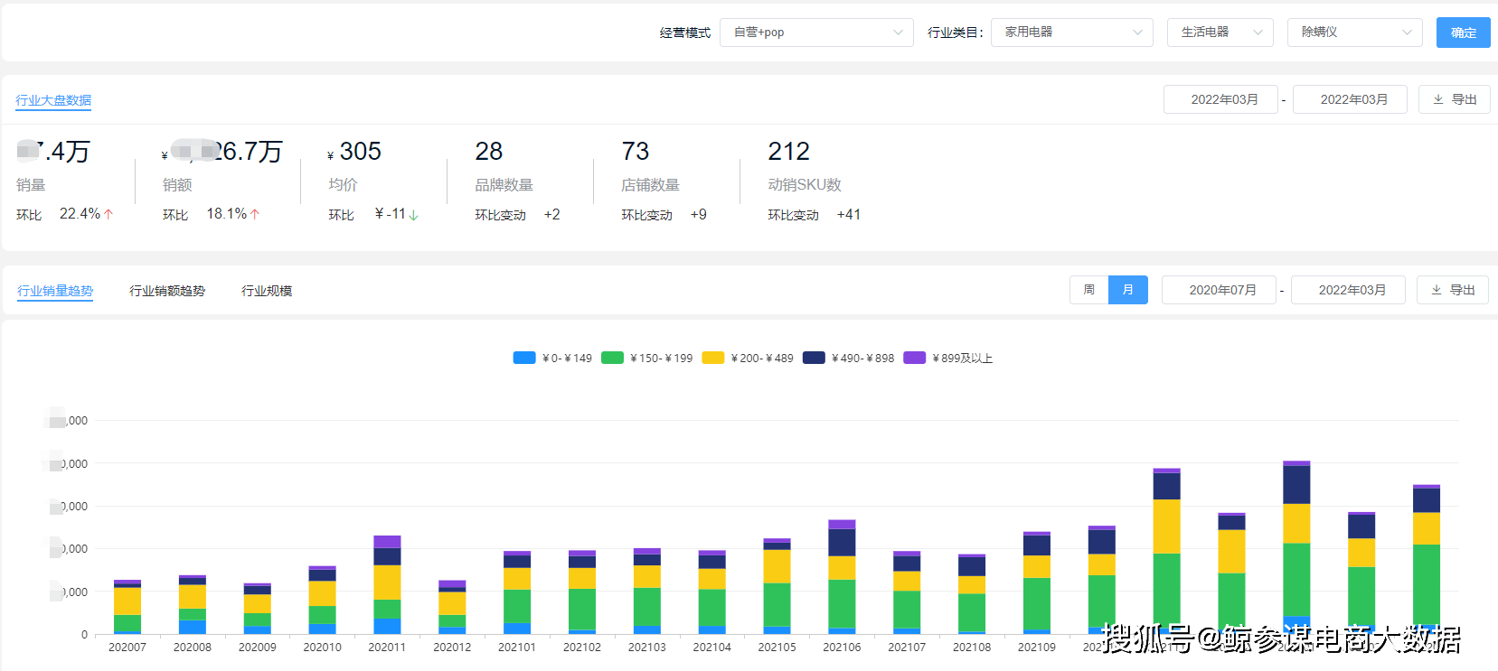Open trend start date 2020年07月 field
1498x671 pixels.
pyautogui.click(x=1219, y=290)
